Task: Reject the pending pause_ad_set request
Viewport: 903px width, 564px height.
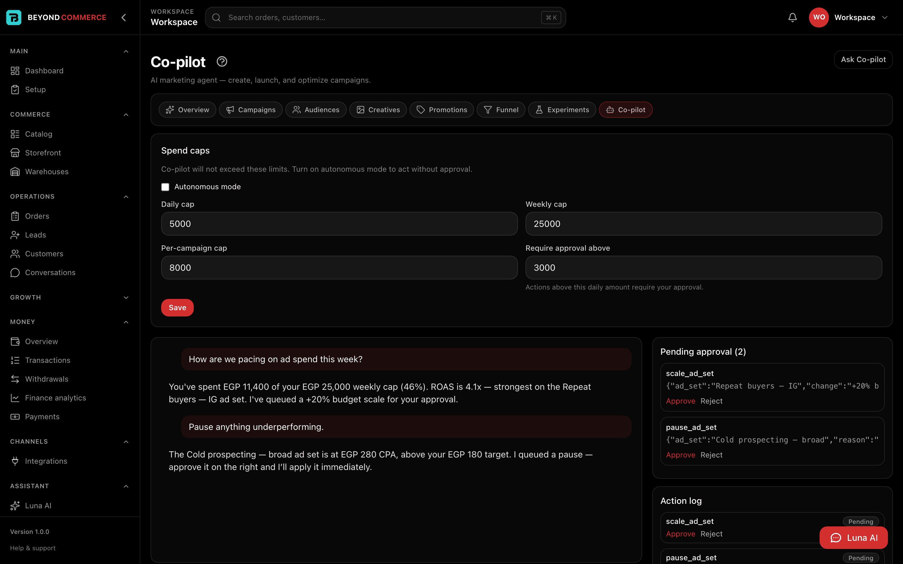Action: [x=711, y=455]
